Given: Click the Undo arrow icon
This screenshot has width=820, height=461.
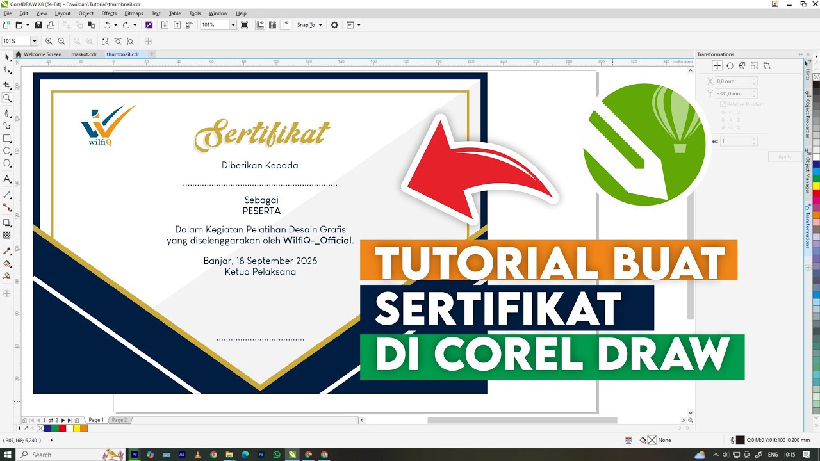Looking at the screenshot, I should click(x=107, y=25).
